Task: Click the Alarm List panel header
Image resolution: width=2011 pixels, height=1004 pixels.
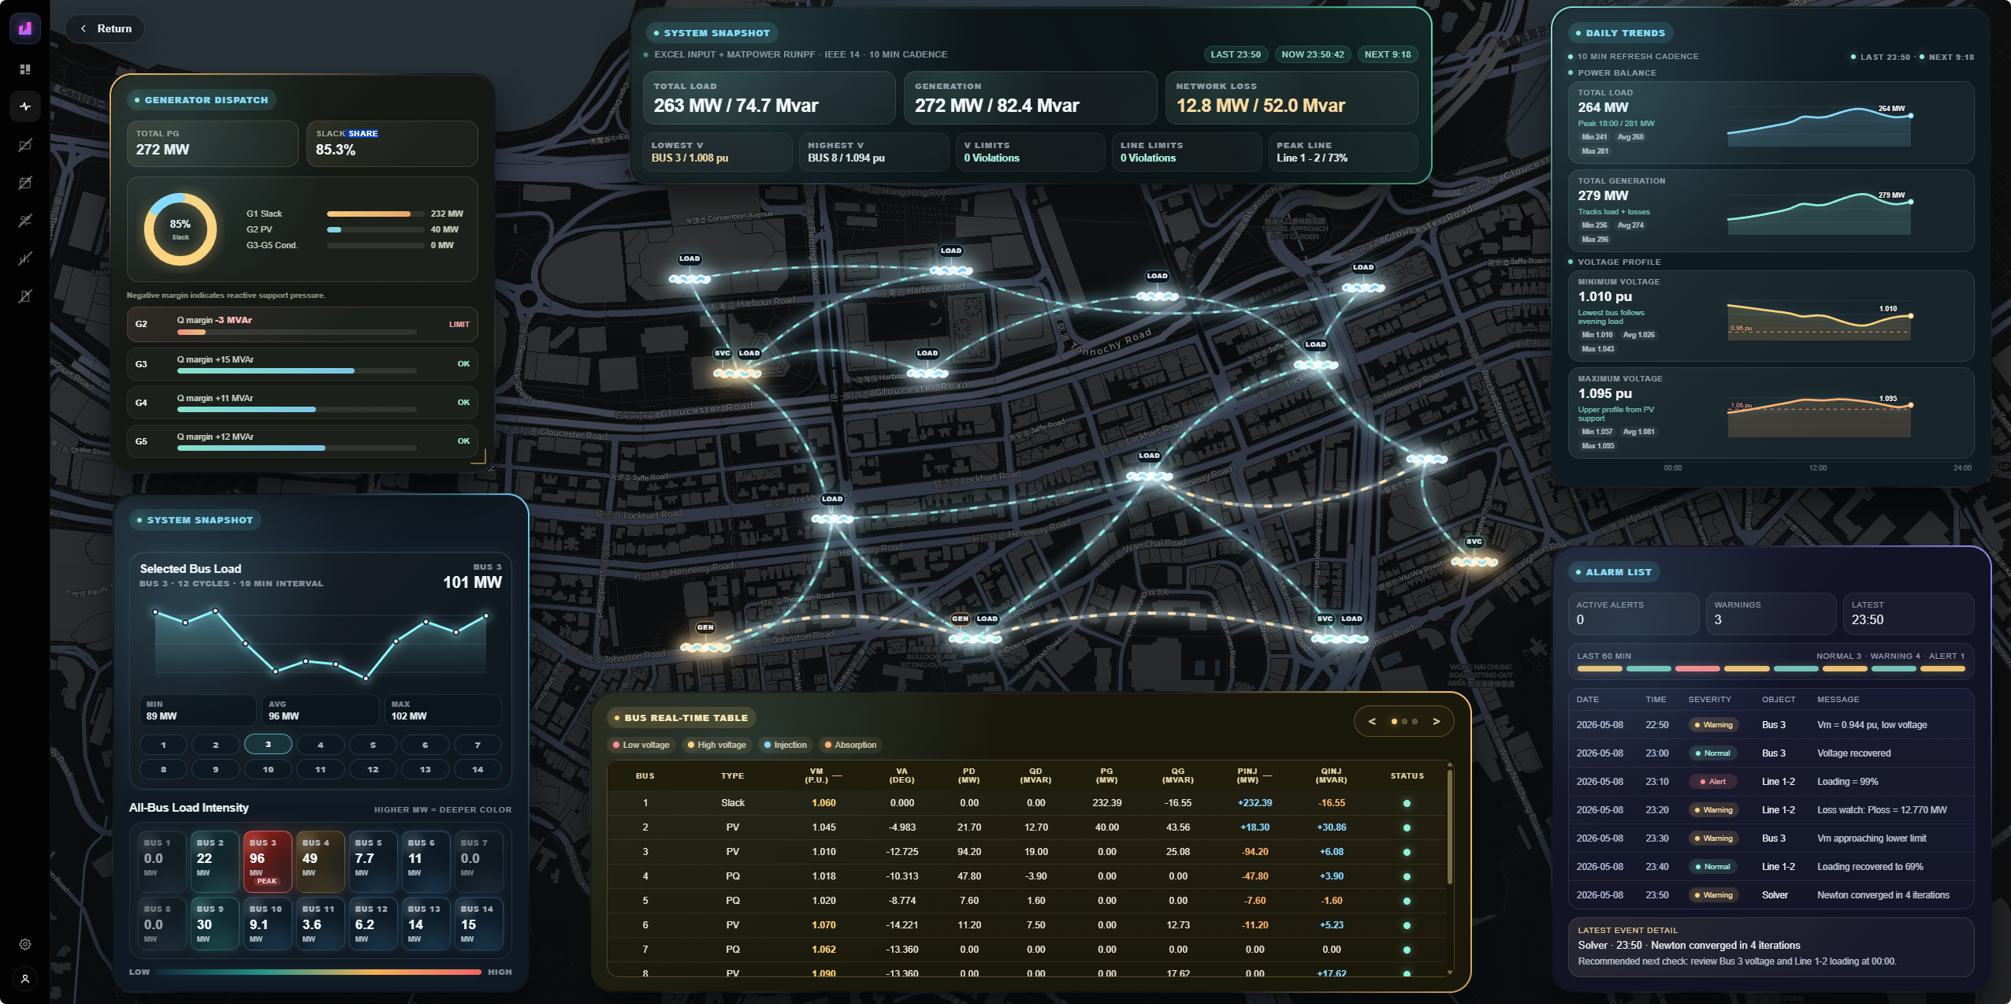Action: tap(1614, 572)
